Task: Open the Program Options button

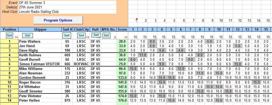Action: [x=58, y=20]
